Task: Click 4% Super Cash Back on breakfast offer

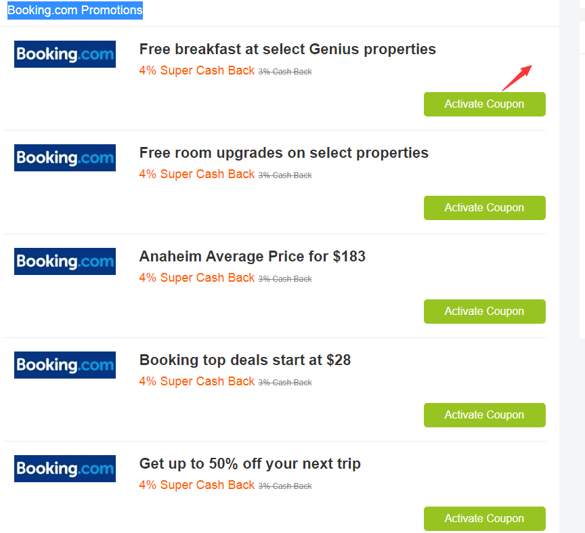Action: 196,70
